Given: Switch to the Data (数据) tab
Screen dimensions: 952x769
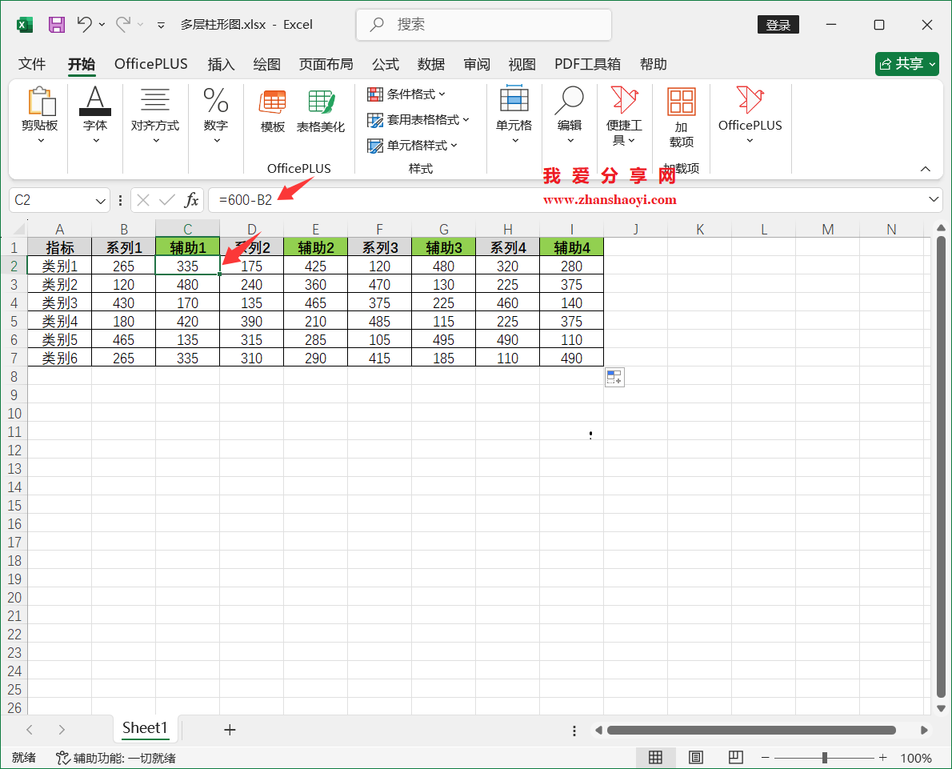Looking at the screenshot, I should coord(431,64).
